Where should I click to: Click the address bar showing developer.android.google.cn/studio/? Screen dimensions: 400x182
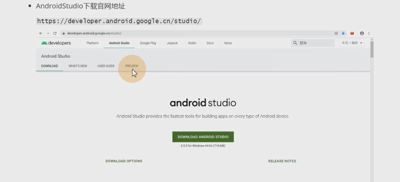click(x=203, y=33)
